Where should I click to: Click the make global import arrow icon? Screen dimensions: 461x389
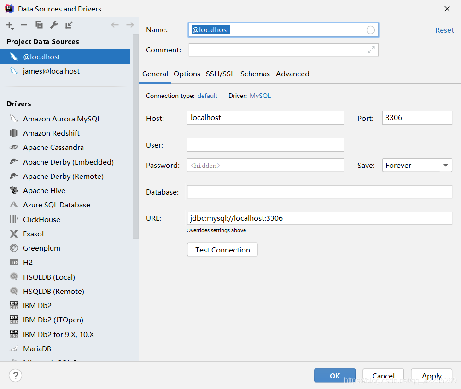(69, 25)
